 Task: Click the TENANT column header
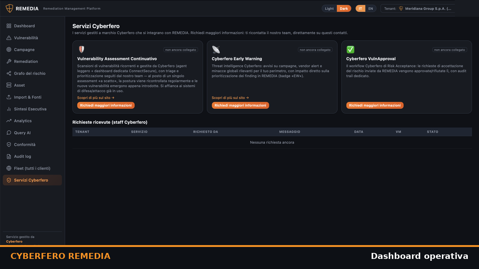[x=82, y=132]
